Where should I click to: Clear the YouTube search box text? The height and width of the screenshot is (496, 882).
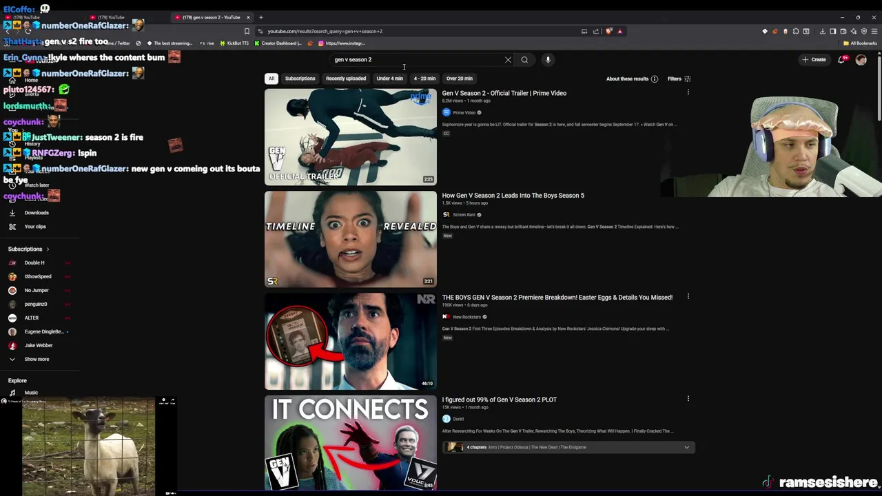coord(508,60)
